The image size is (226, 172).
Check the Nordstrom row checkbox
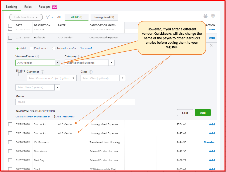click(10, 151)
